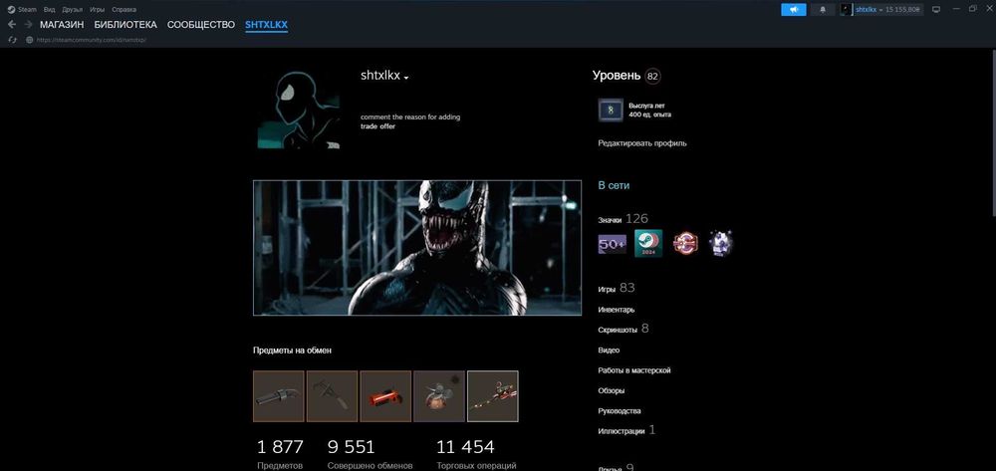Open the Years of Service badge
The width and height of the screenshot is (996, 471).
click(611, 111)
